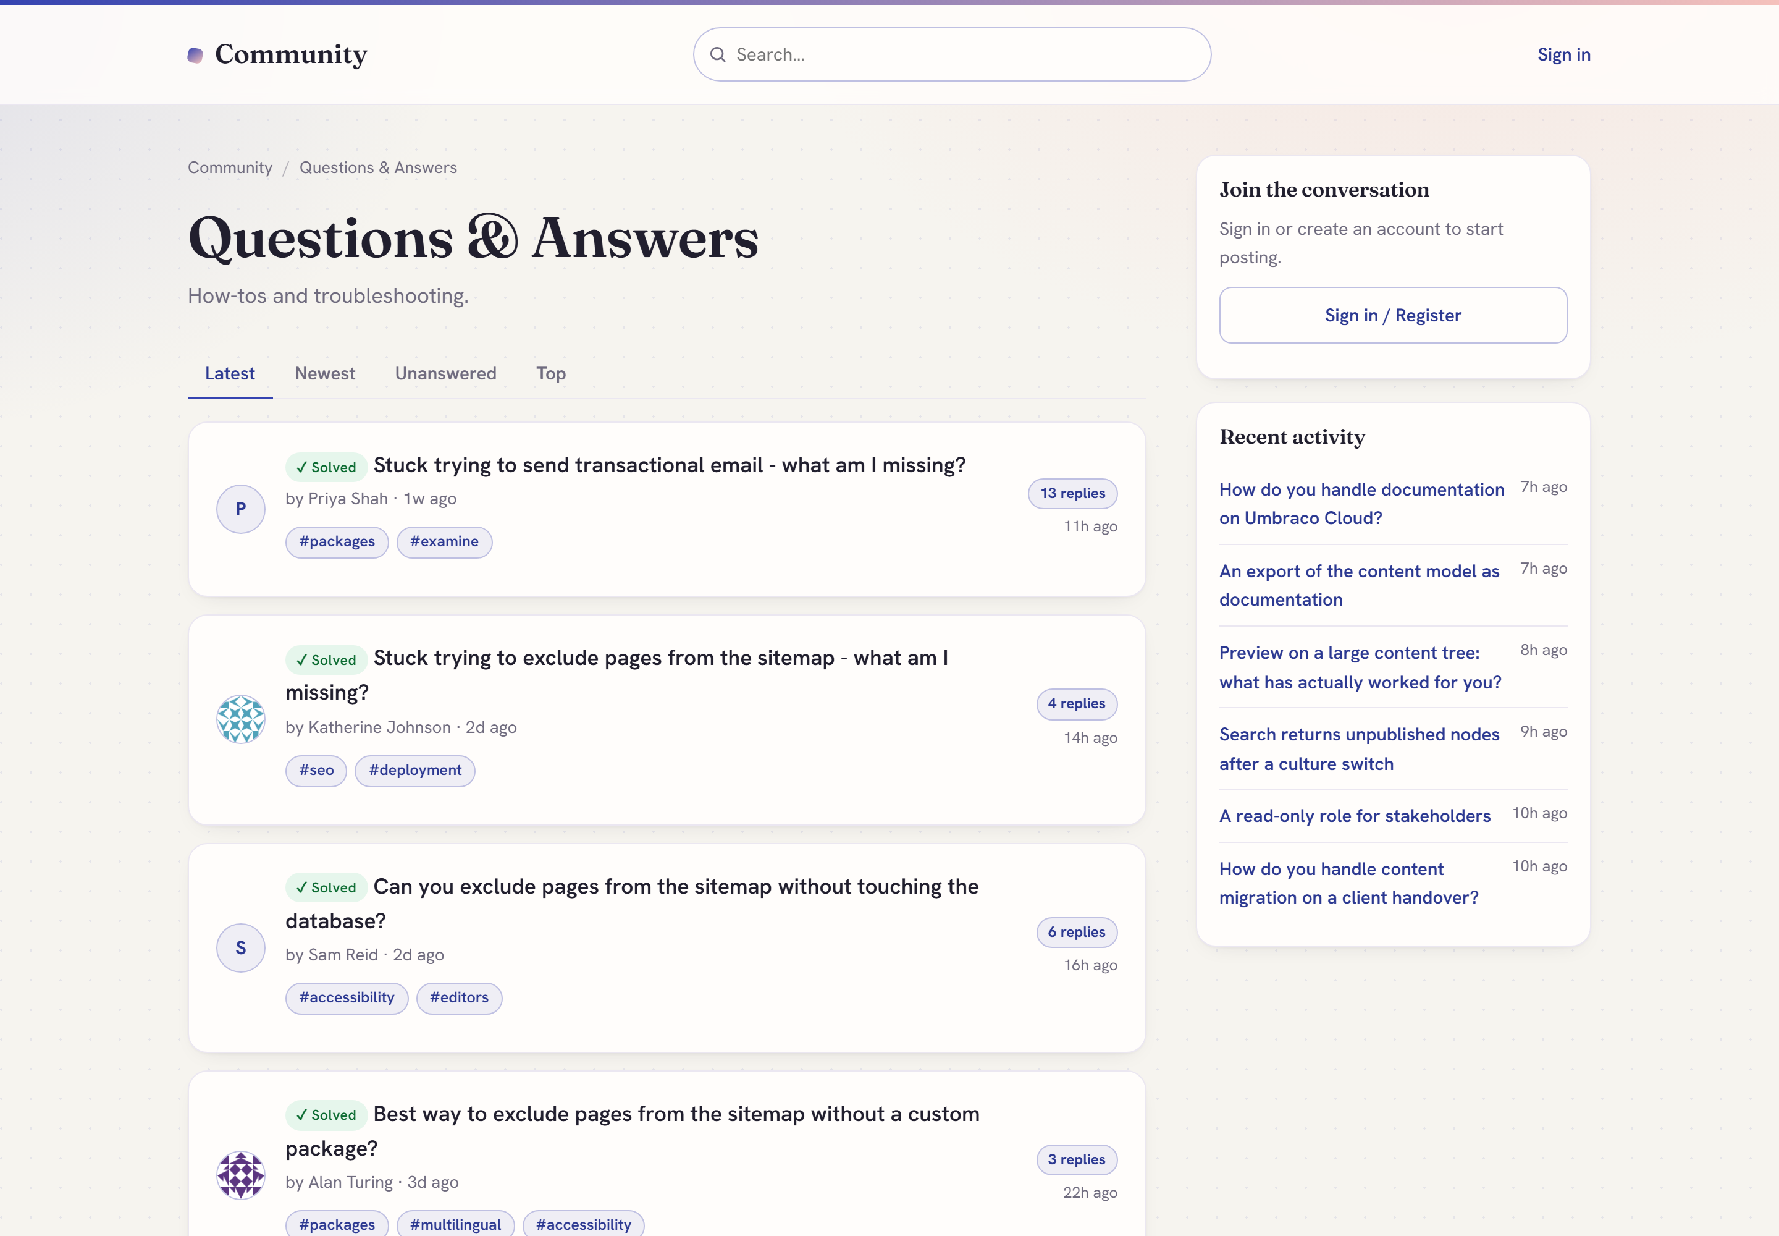Screen dimensions: 1779x1236
Task: Filter by #accessibility tag on Alan Turing's post
Action: point(584,1224)
